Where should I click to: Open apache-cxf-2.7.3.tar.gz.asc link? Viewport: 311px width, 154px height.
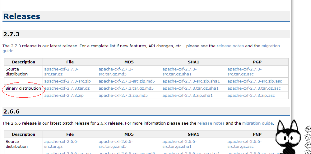click(x=254, y=88)
